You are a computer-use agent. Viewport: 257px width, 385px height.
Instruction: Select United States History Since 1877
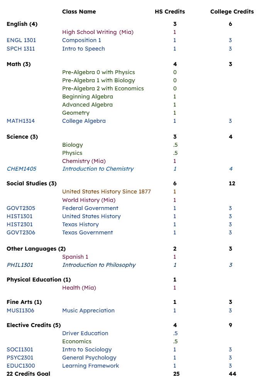tap(107, 192)
